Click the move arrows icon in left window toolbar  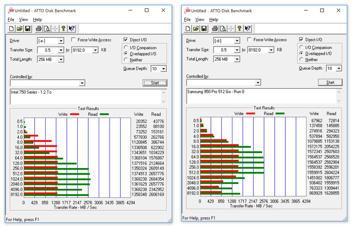(55, 29)
